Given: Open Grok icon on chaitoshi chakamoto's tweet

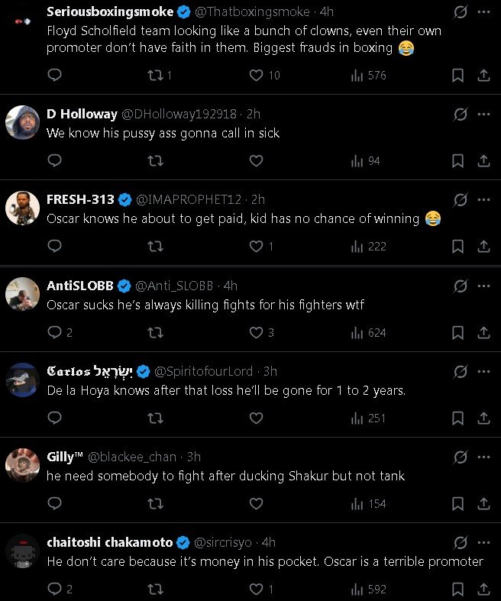Looking at the screenshot, I should (461, 543).
